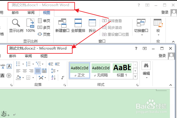Click decrease indent icon
Screen dimensions: 177x118
pyautogui.click(x=51, y=64)
